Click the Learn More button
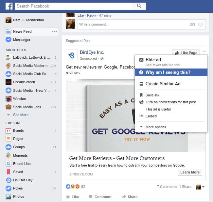Screen dimensions: 213x202 point(190,172)
